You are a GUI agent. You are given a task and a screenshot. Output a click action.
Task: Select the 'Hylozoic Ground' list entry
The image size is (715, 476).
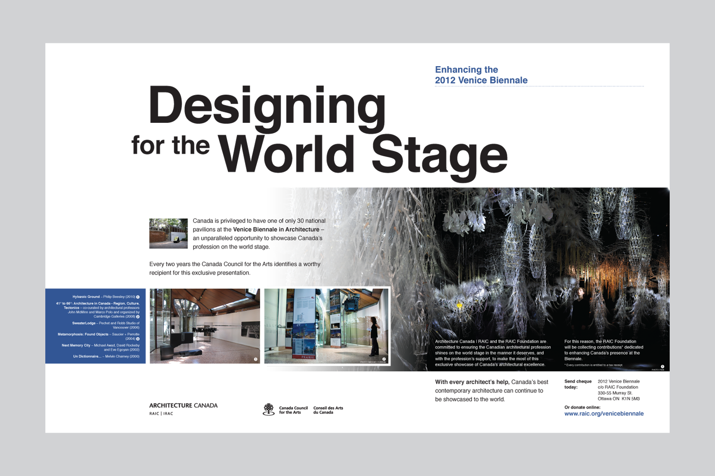(x=86, y=297)
